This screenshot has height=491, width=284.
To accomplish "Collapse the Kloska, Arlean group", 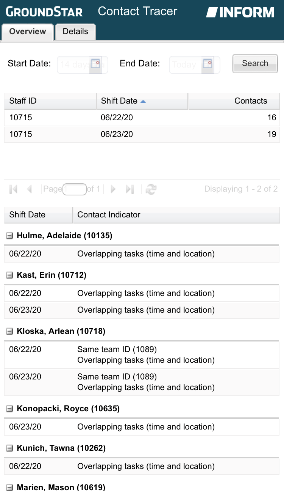I will [x=9, y=332].
